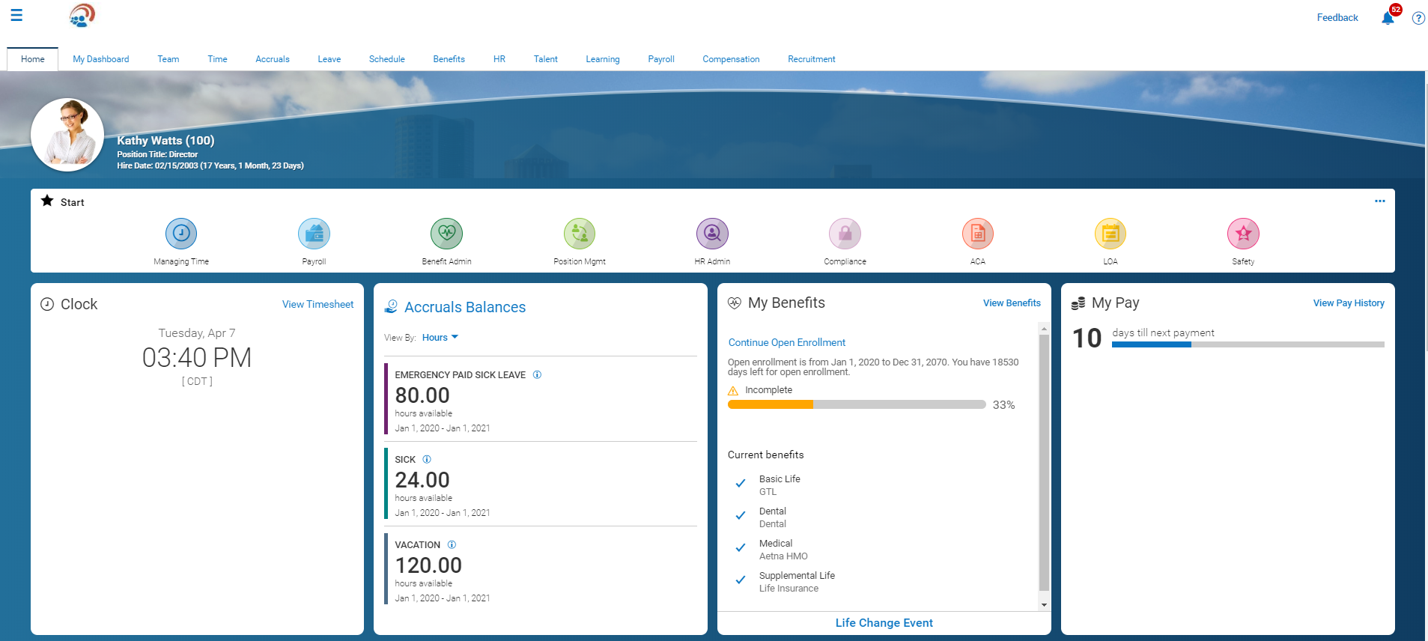Launch the Managing Time shortcut
Screen dimensions: 1428x641
pos(181,234)
